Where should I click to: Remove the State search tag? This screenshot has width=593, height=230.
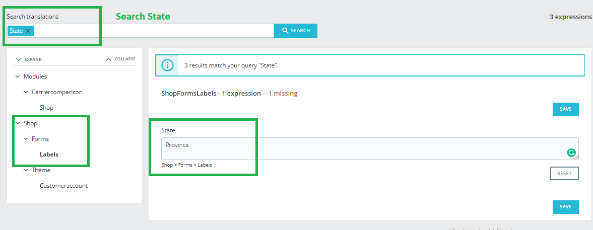28,31
